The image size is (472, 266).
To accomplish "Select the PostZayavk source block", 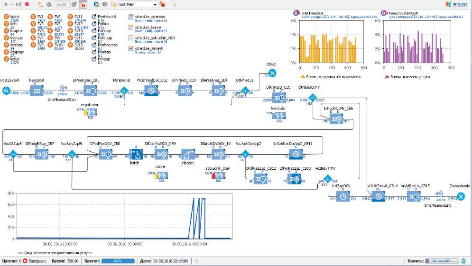I will tap(6, 91).
